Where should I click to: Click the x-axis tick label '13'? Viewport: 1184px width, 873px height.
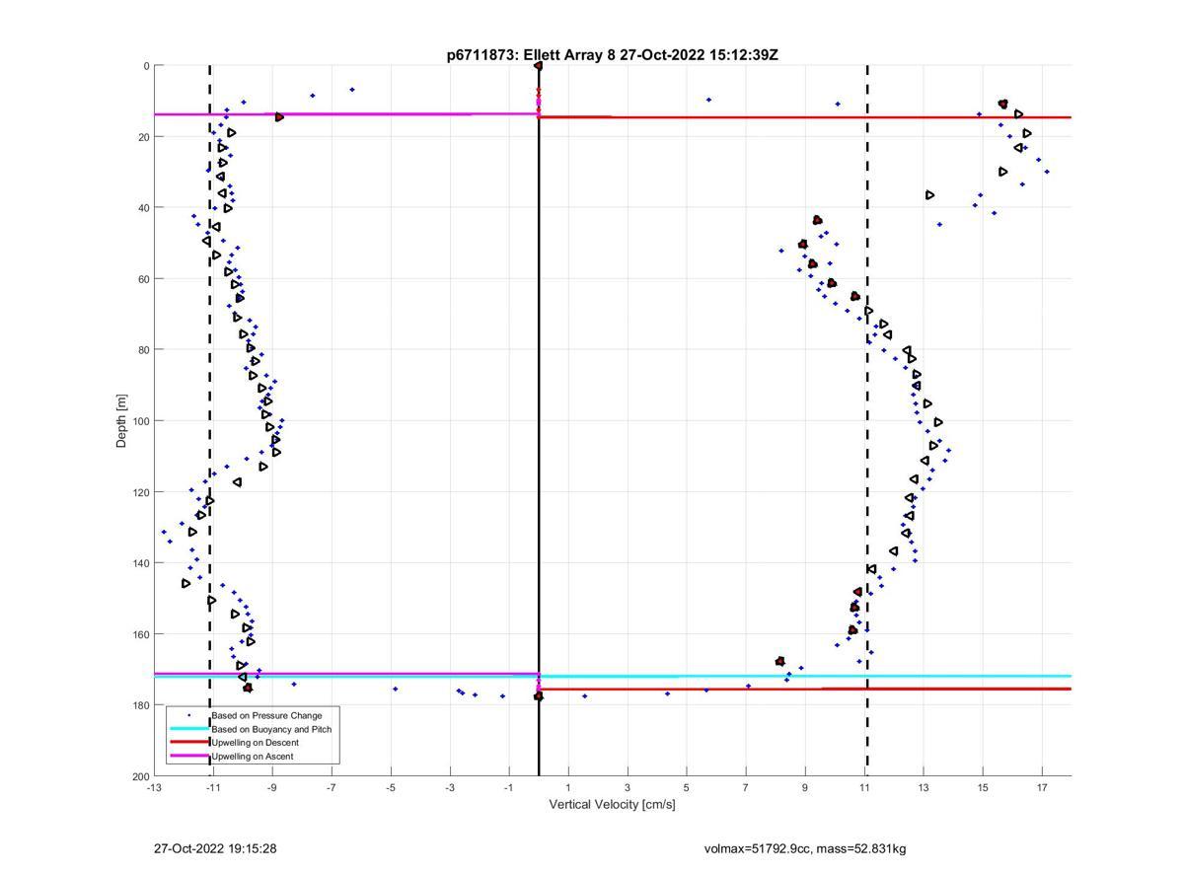[x=924, y=787]
